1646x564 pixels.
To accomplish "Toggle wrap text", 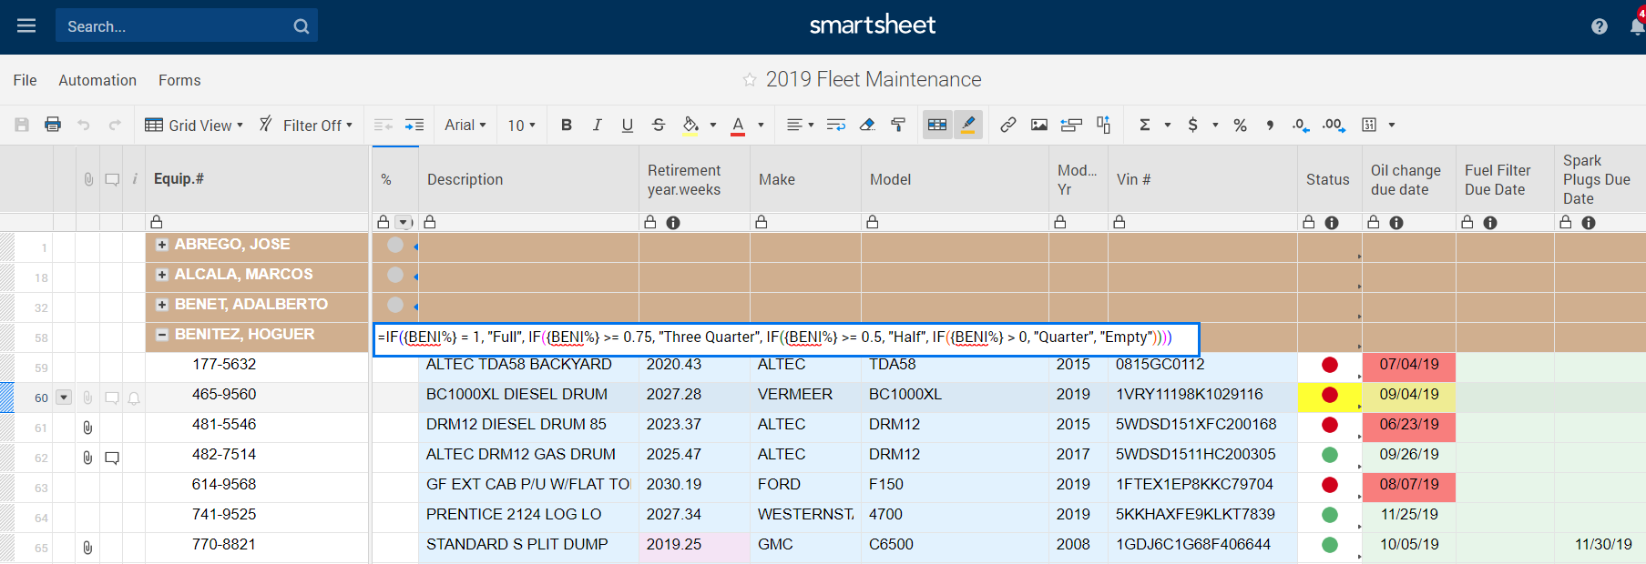I will click(836, 125).
